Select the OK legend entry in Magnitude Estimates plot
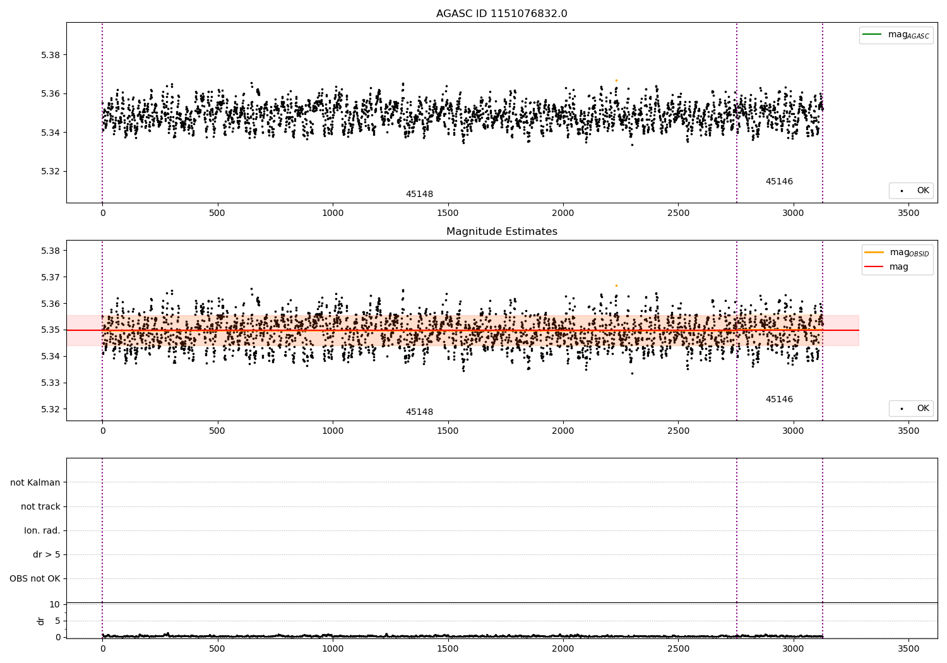947x663 pixels. pos(911,409)
